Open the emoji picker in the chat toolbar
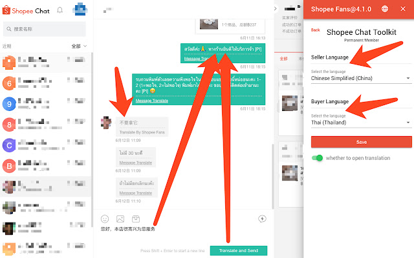The image size is (414, 258). [105, 219]
